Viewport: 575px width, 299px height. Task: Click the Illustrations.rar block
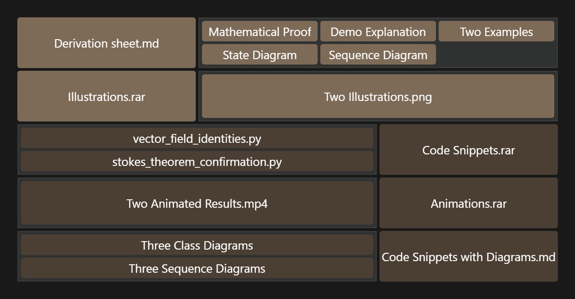click(106, 96)
